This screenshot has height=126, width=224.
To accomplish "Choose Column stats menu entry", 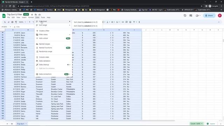I will coord(53,57).
